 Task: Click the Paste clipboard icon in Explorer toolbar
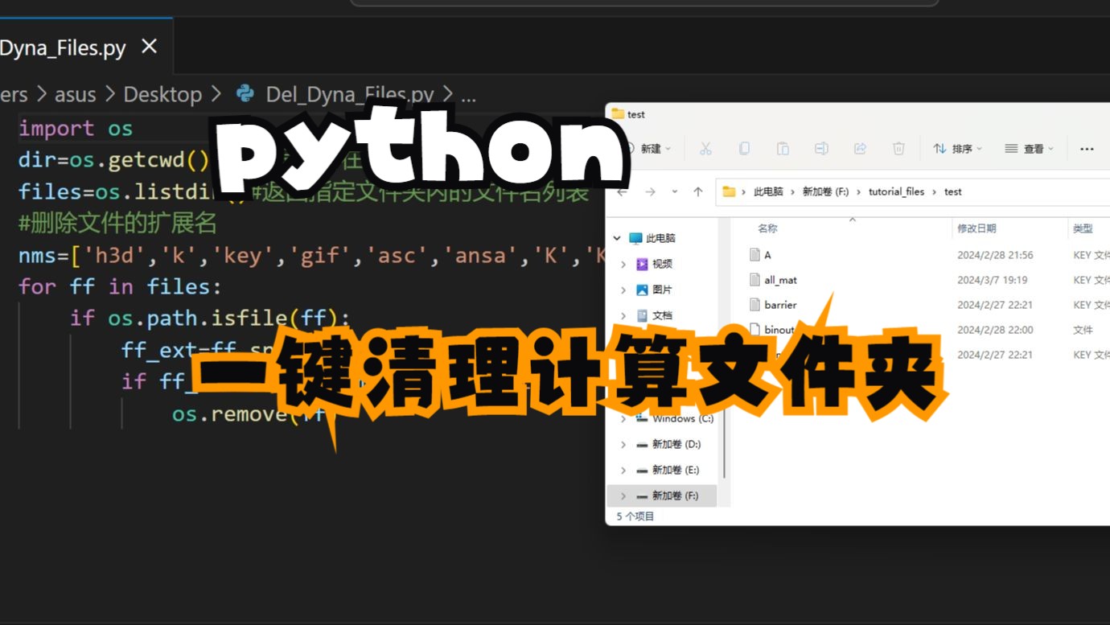coord(783,149)
